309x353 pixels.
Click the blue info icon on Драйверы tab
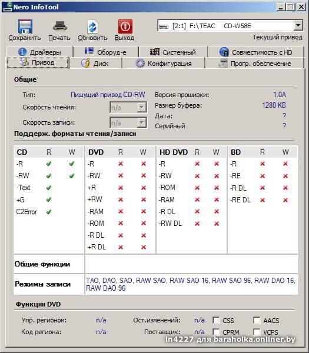coord(22,52)
